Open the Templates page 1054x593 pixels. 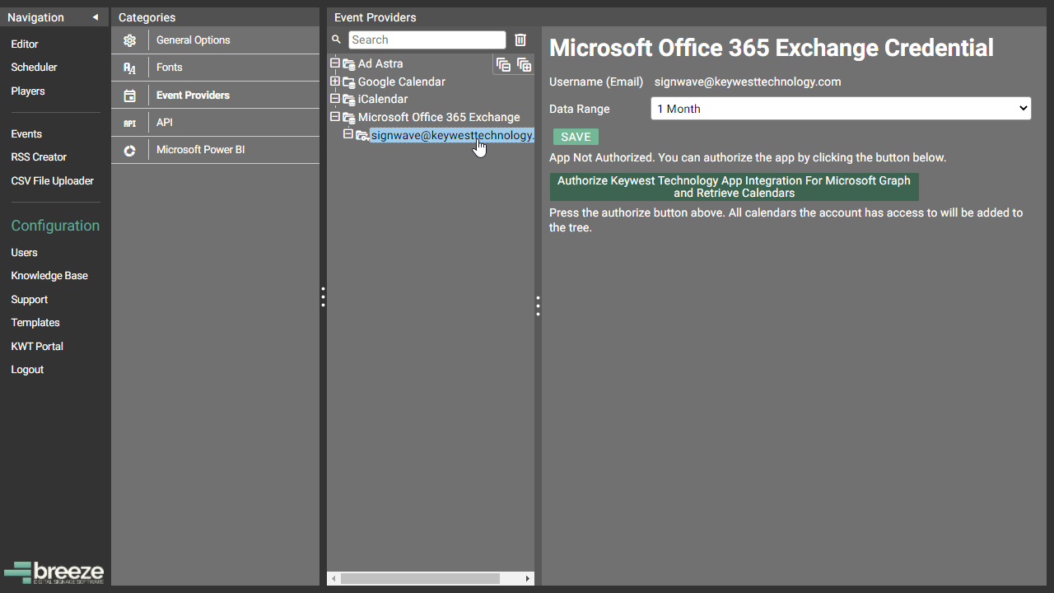click(35, 323)
